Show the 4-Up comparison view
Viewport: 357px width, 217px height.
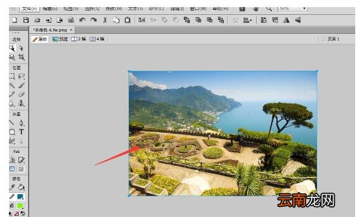tap(97, 39)
